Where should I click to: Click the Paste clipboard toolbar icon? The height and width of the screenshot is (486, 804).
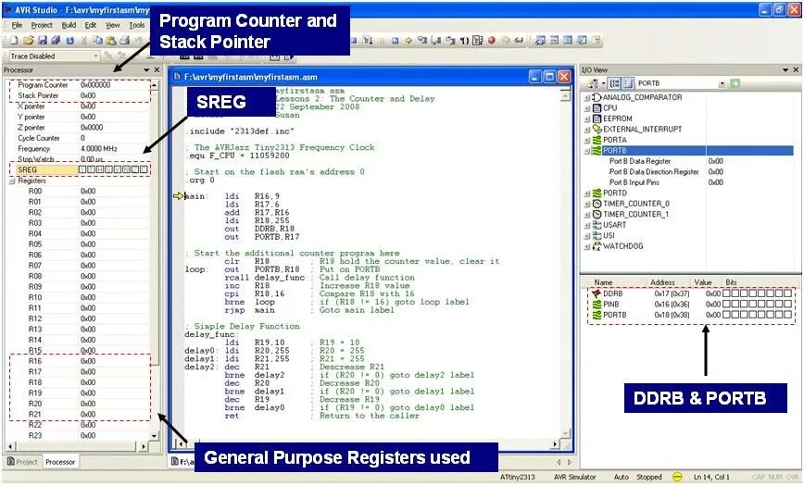click(x=111, y=41)
